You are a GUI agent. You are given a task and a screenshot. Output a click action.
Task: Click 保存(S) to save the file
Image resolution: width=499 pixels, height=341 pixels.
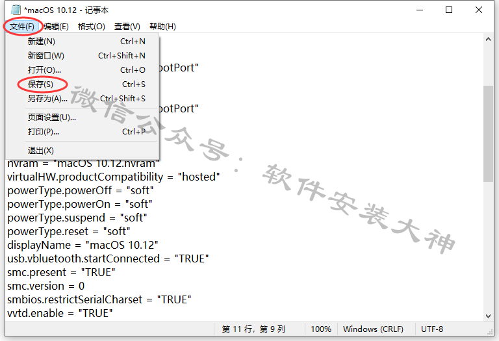click(82, 84)
